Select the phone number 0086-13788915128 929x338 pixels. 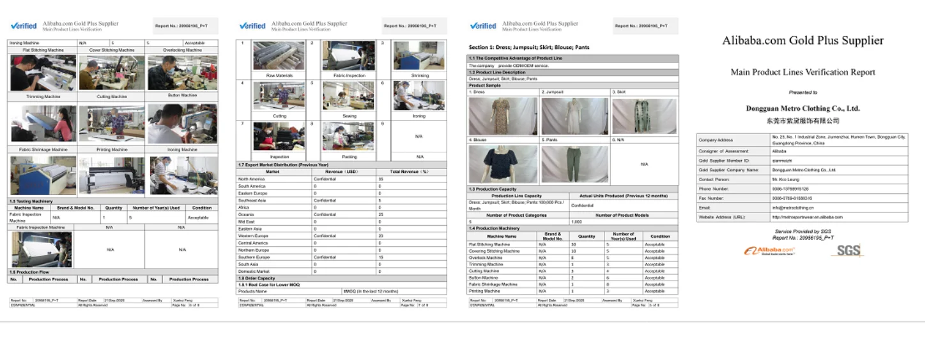click(790, 189)
